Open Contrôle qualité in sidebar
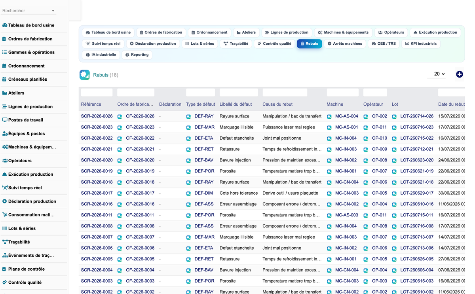This screenshot has height=294, width=475. point(25,283)
